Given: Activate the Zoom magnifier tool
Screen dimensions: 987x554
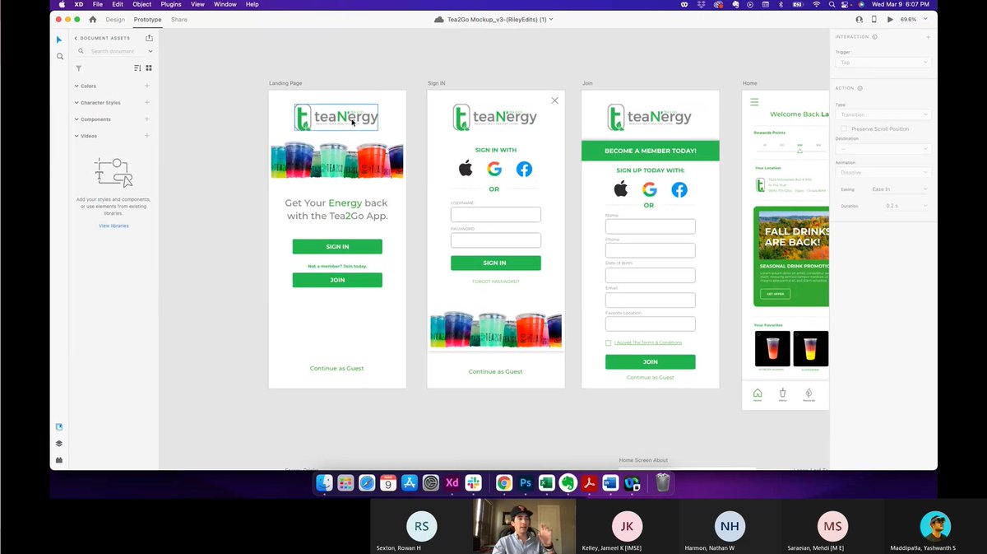Looking at the screenshot, I should click(59, 57).
